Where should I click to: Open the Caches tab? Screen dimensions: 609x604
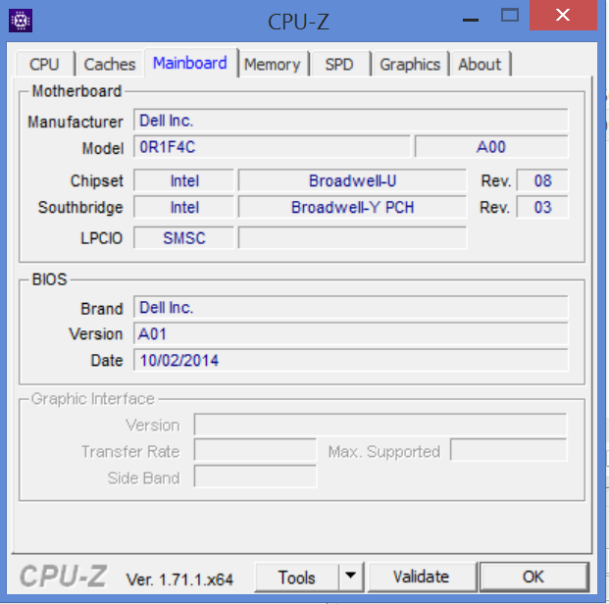[110, 64]
